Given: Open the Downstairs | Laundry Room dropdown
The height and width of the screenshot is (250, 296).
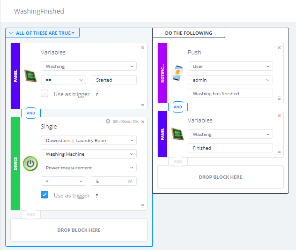Looking at the screenshot, I should [89, 141].
